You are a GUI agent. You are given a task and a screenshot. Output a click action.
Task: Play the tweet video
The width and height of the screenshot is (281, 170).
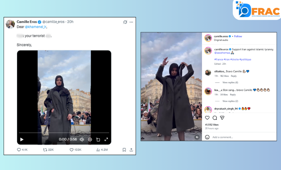pyautogui.click(x=22, y=139)
